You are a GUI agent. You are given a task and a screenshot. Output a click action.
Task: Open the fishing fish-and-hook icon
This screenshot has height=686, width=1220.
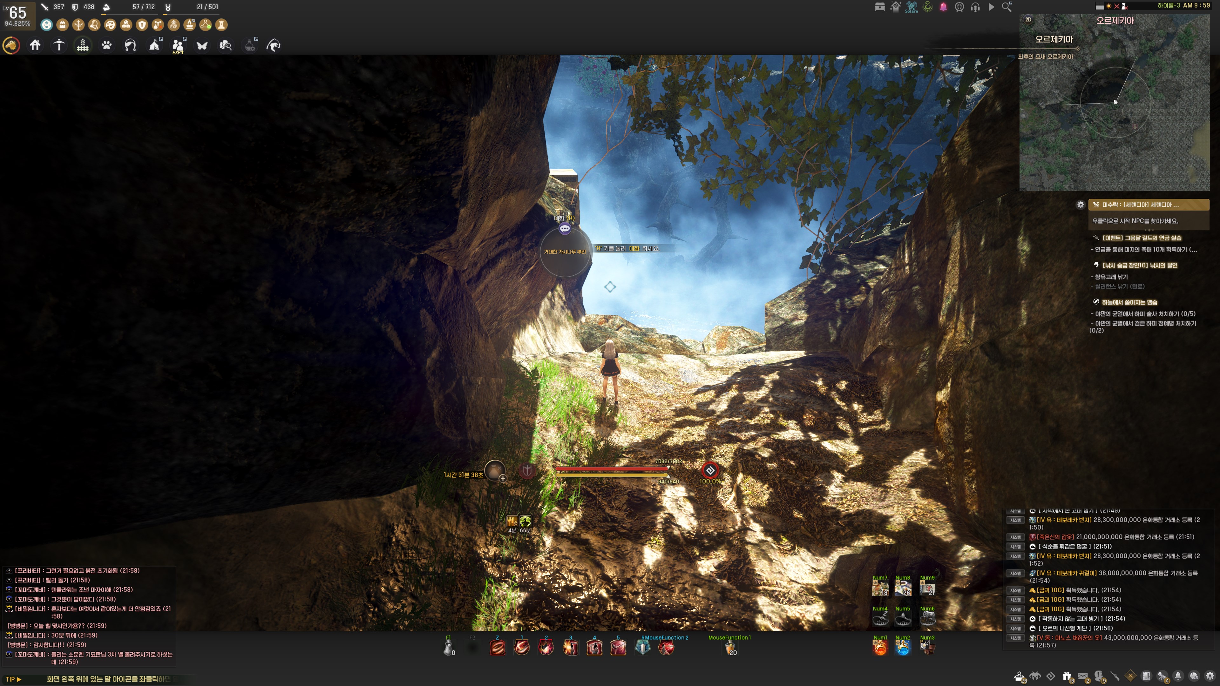click(274, 45)
